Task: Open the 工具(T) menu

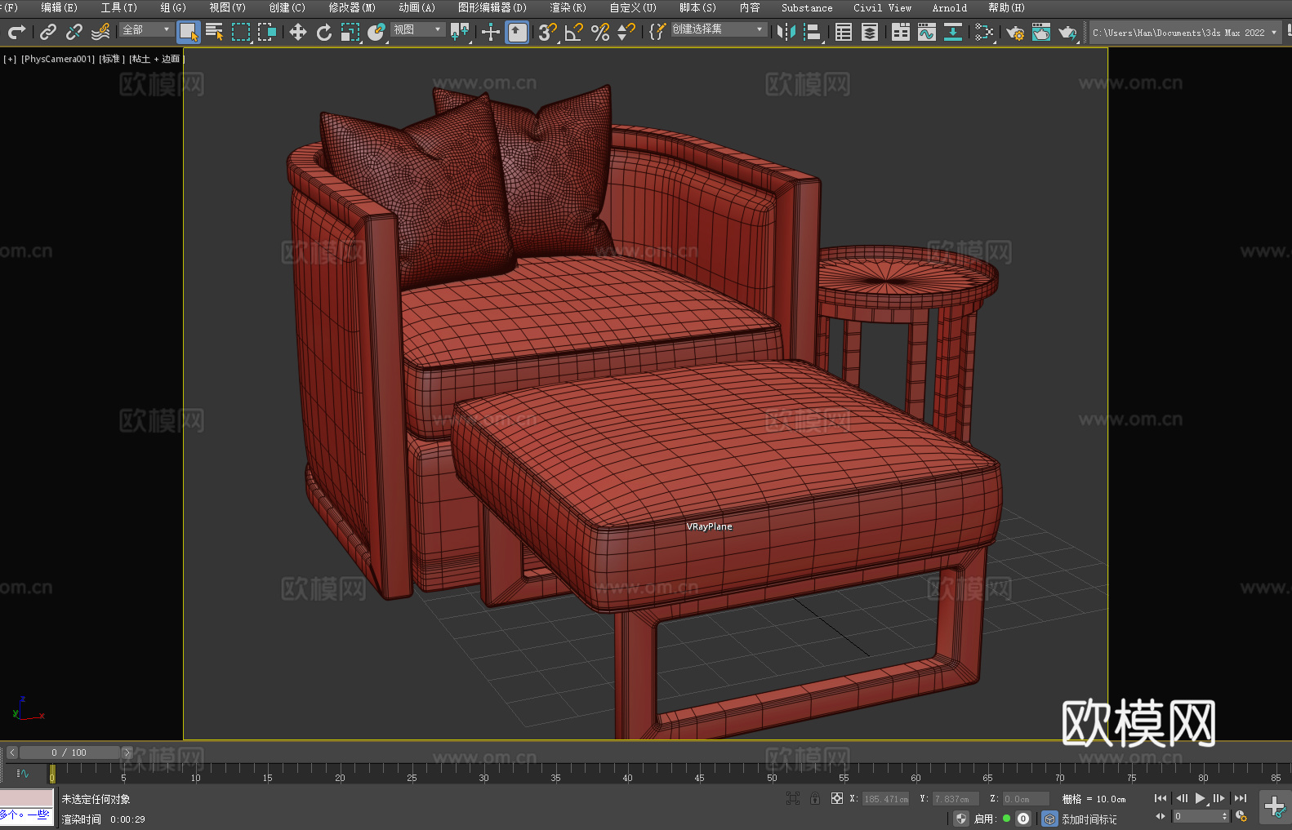Action: [119, 7]
